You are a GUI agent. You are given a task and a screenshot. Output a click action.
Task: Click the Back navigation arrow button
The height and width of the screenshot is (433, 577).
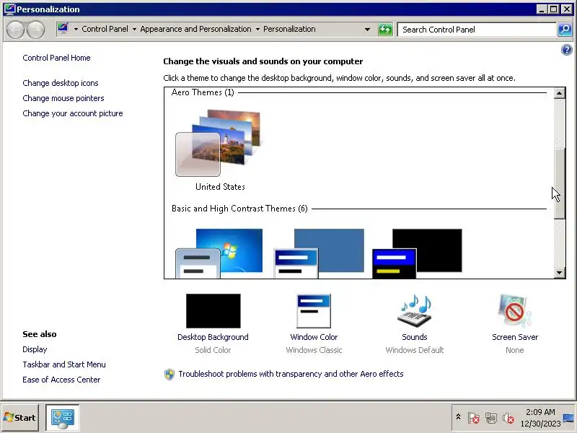click(x=15, y=30)
